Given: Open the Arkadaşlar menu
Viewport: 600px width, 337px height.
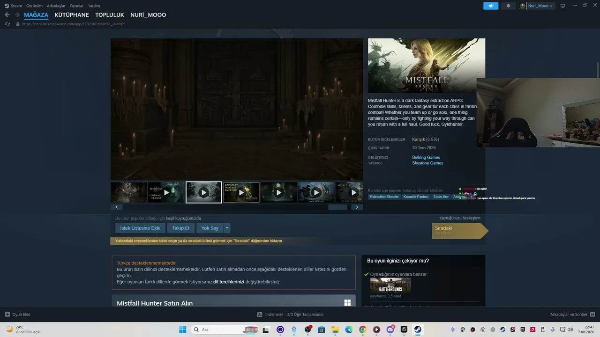Looking at the screenshot, I should pos(56,6).
